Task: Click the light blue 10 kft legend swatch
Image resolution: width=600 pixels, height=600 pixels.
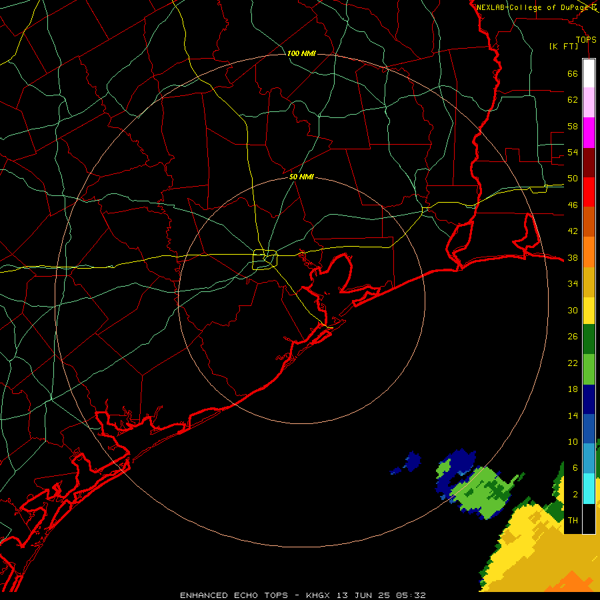Action: [589, 459]
